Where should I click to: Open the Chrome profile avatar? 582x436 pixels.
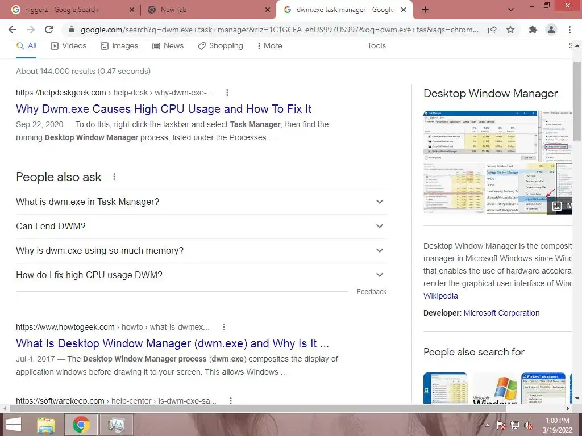tap(551, 30)
